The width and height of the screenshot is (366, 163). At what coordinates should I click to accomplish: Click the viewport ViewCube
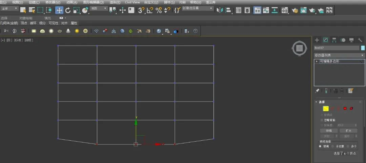pyautogui.click(x=300, y=48)
